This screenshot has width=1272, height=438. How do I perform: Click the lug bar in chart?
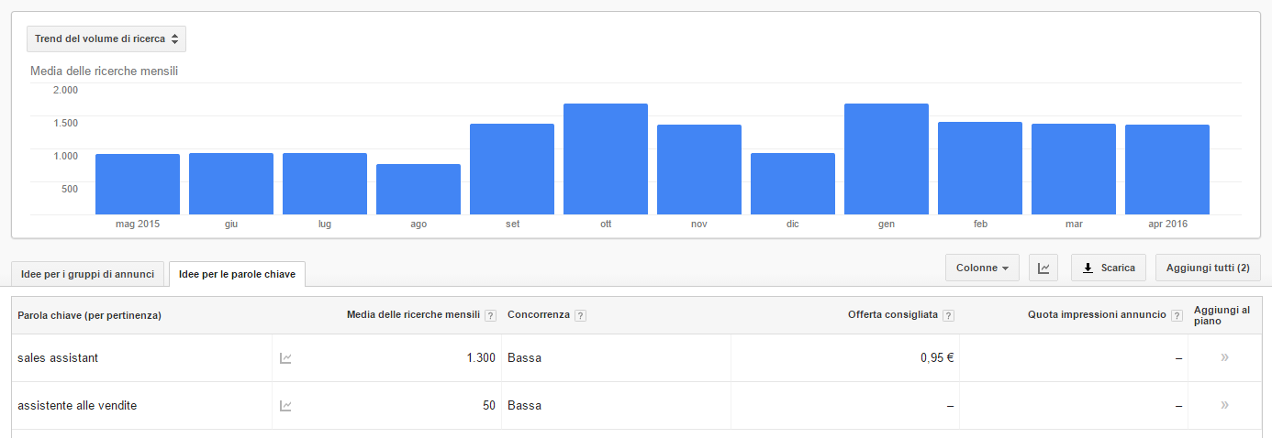click(x=325, y=184)
